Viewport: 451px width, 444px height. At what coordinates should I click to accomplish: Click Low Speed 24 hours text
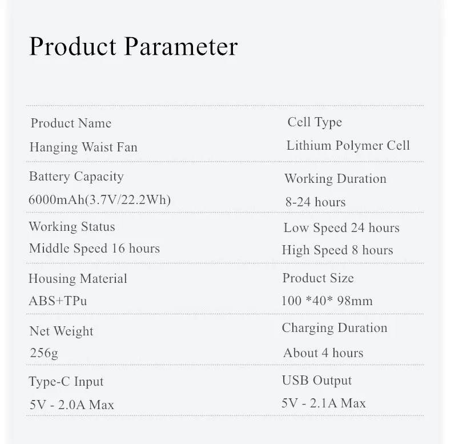(342, 228)
